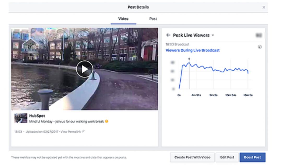
Task: Click the HubSpot page name
Action: 37,116
